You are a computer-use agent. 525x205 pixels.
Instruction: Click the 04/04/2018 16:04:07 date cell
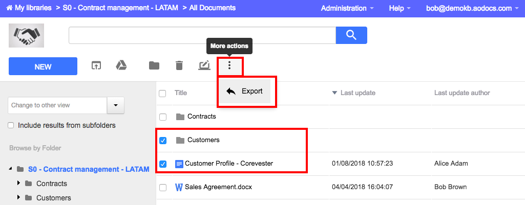coord(362,187)
